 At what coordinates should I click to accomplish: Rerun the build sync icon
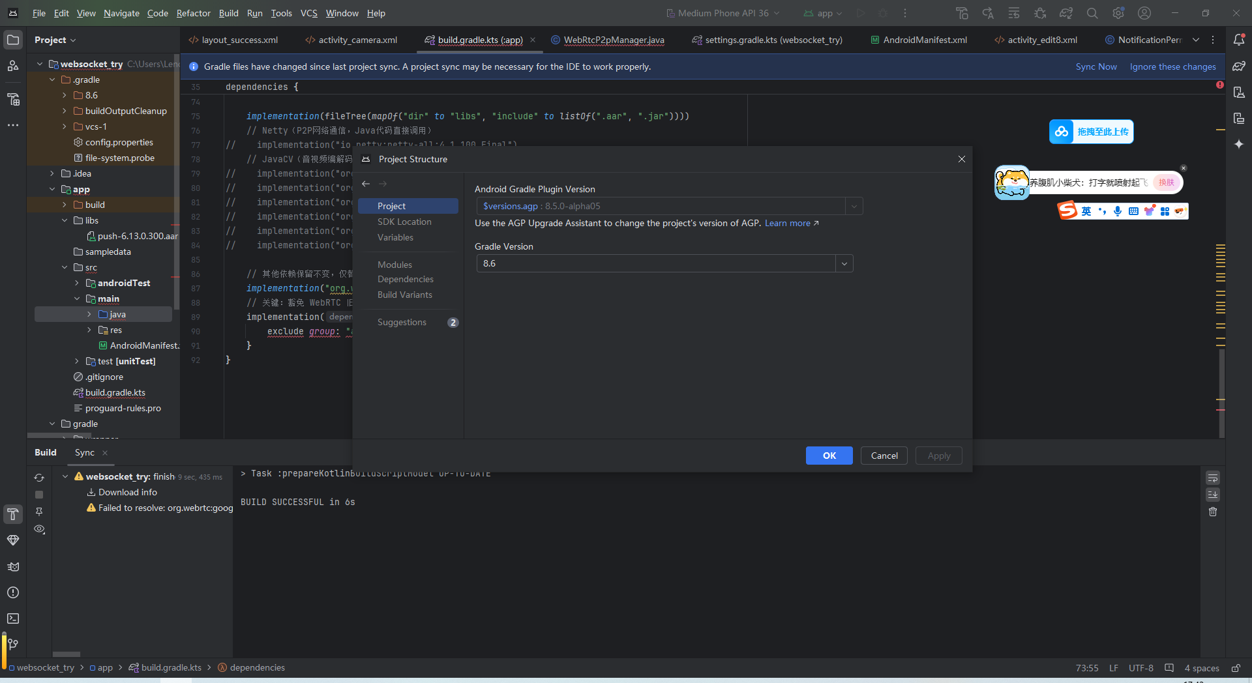pyautogui.click(x=39, y=478)
